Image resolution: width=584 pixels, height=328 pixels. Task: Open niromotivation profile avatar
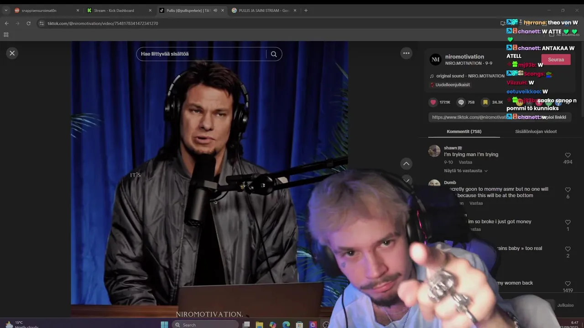436,60
